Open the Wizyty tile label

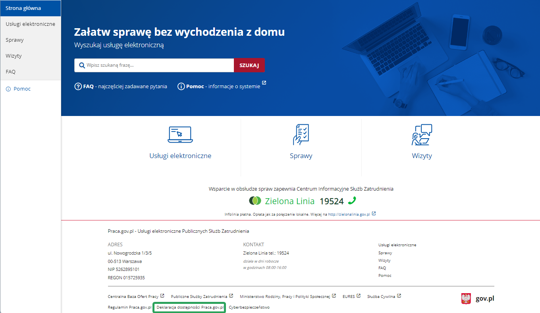point(422,156)
